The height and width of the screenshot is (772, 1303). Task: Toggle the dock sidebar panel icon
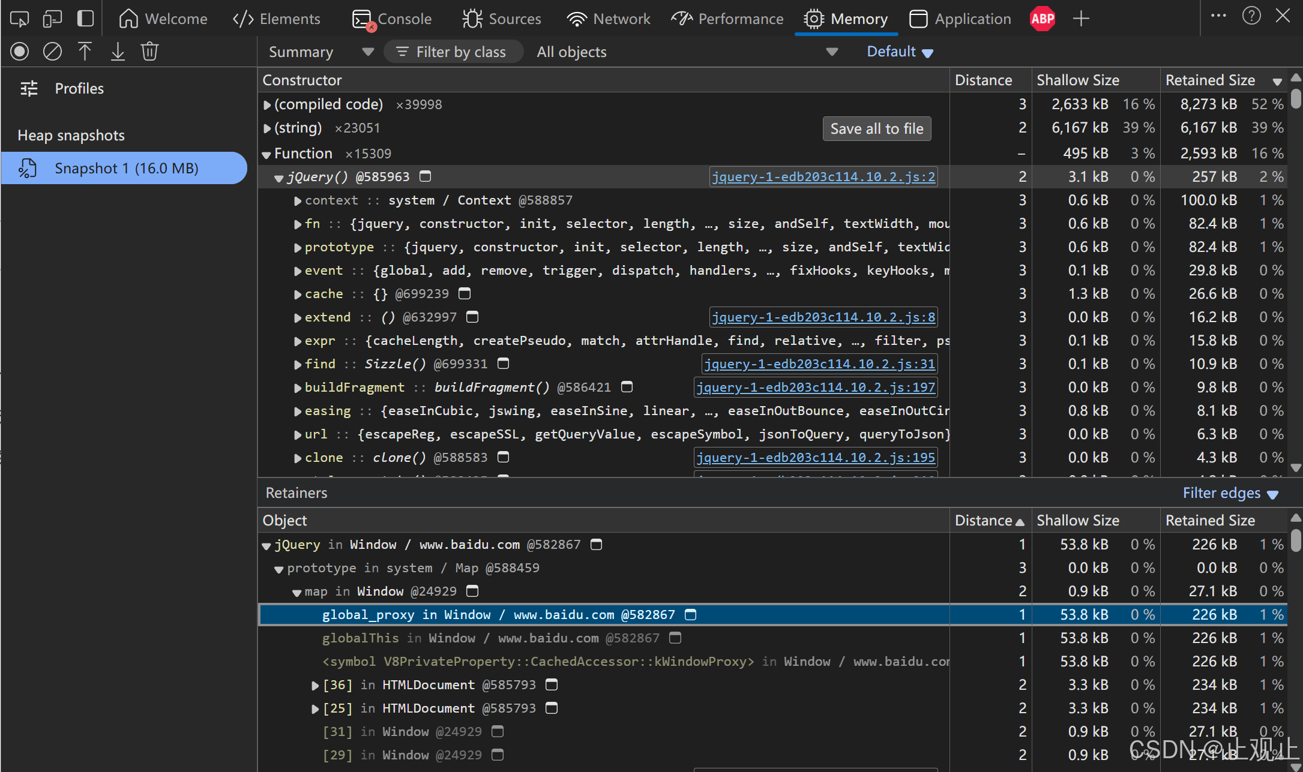[85, 19]
